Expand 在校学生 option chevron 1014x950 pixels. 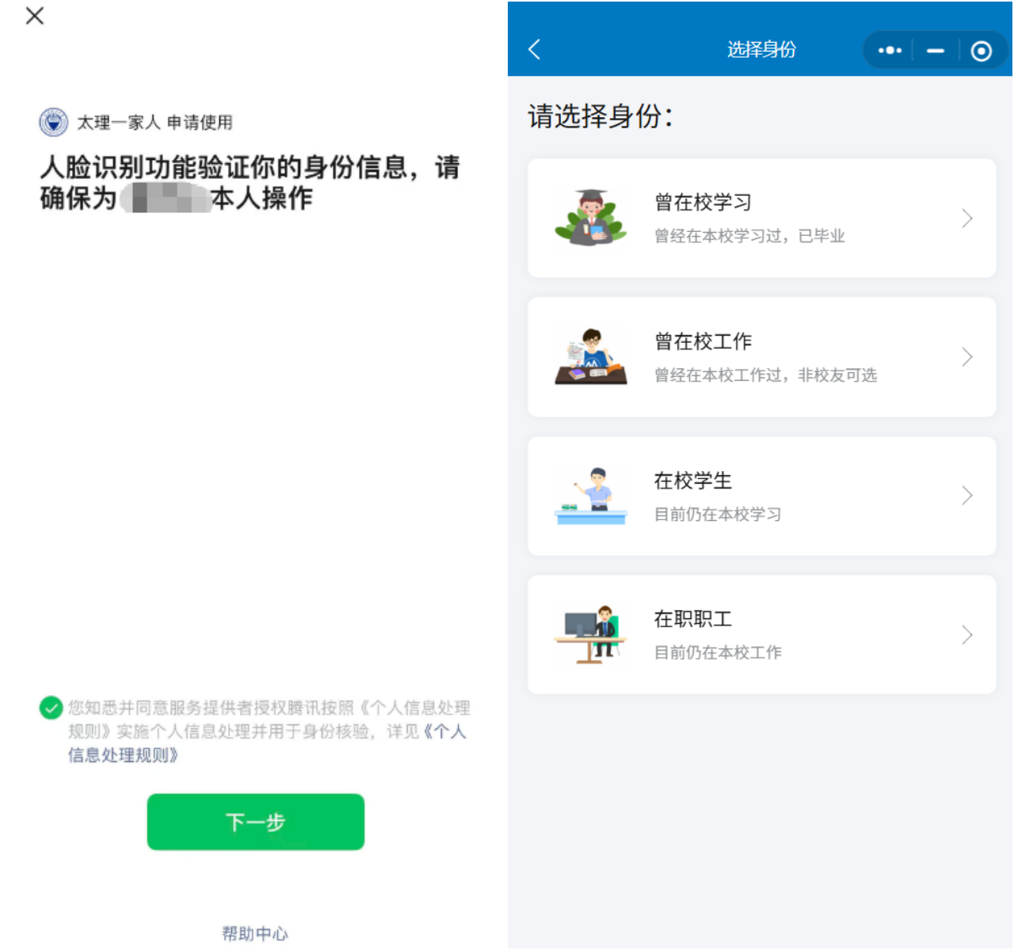point(966,496)
